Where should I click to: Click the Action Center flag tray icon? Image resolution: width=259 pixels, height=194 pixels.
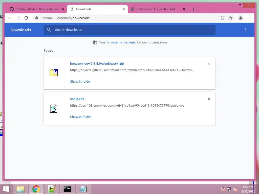(223, 189)
